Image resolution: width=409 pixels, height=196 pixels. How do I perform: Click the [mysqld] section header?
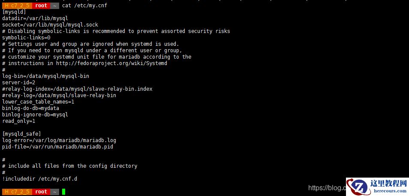pyautogui.click(x=14, y=12)
